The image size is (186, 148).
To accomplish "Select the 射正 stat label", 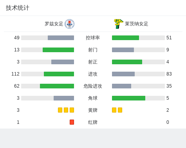I will click(x=93, y=62).
